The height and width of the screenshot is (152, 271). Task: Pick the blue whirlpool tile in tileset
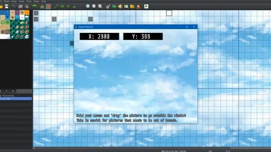pyautogui.click(x=8, y=17)
